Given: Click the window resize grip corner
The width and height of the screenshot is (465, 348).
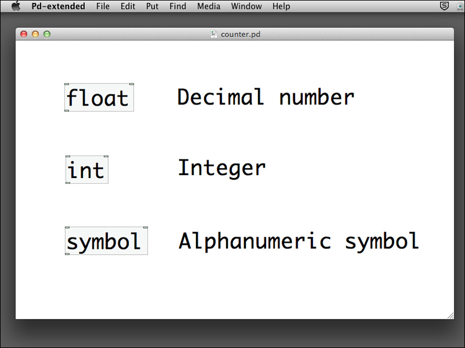Looking at the screenshot, I should pos(450,315).
